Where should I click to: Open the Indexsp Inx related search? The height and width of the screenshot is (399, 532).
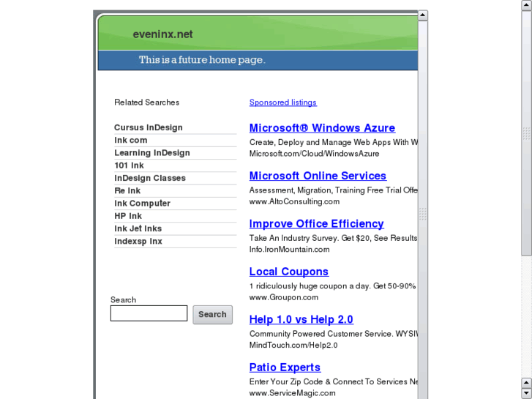[138, 241]
